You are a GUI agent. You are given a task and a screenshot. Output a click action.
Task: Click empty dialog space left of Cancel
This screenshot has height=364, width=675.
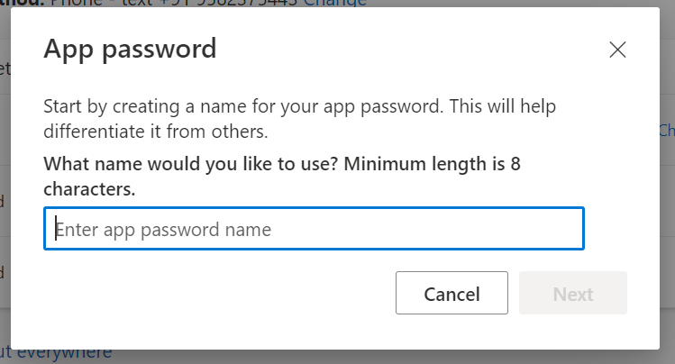216,295
